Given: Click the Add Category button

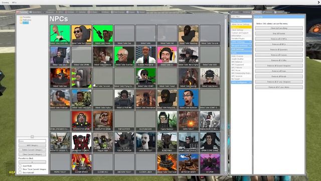Looking at the screenshot, I should point(32,145).
